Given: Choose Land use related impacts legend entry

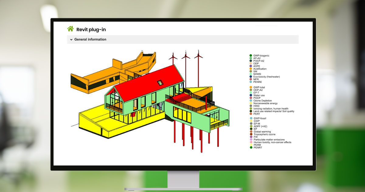Looking at the screenshot, I should point(274,111).
